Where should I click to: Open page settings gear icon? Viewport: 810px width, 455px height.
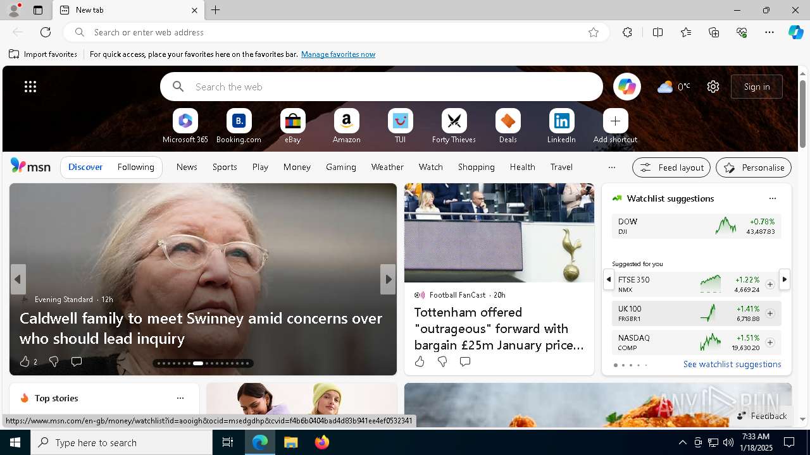(x=713, y=87)
